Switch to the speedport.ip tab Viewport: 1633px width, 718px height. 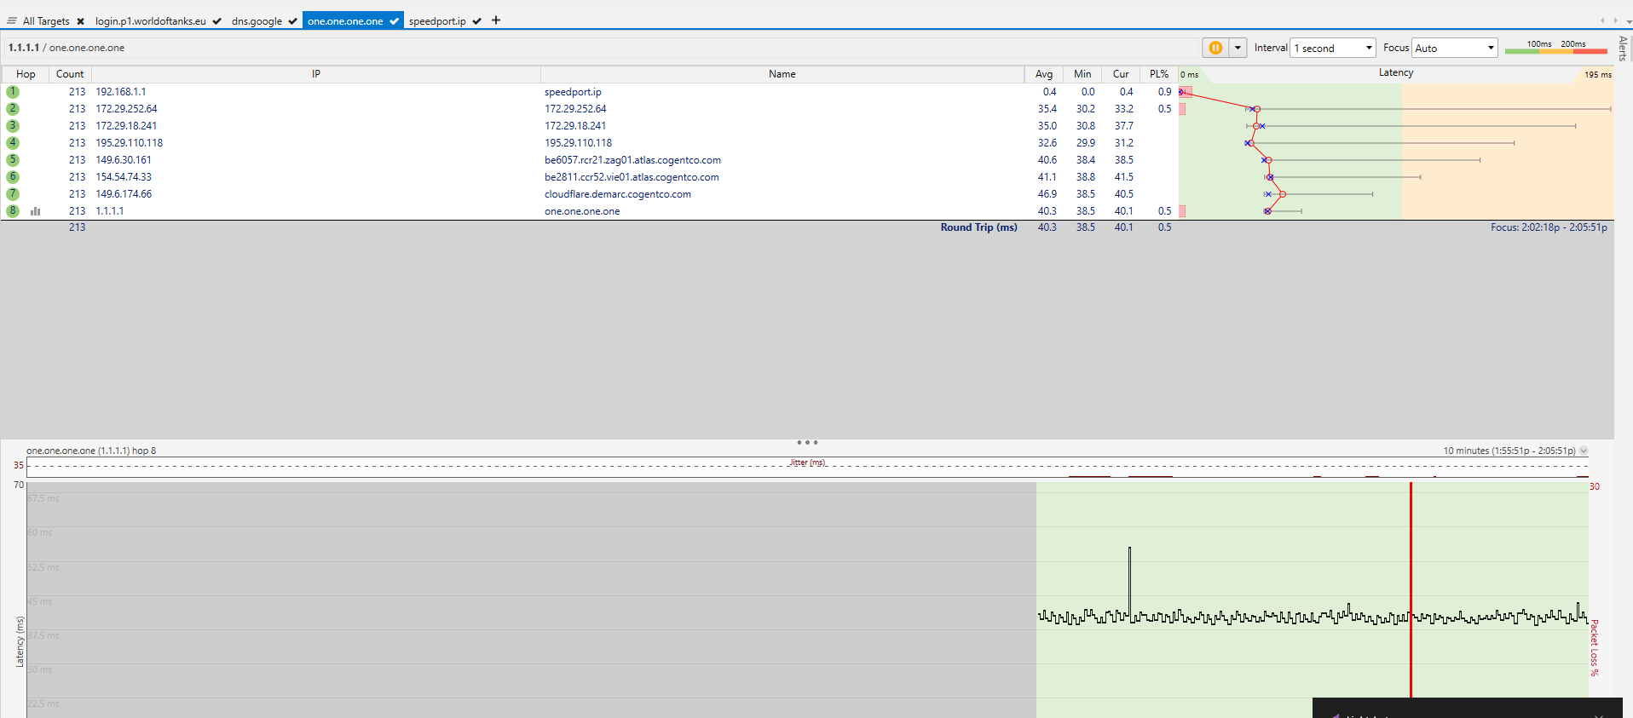tap(437, 21)
